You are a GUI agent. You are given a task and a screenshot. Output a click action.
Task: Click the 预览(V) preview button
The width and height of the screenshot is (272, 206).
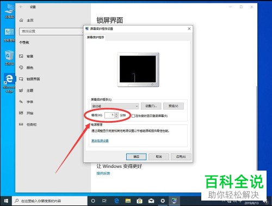(x=174, y=106)
